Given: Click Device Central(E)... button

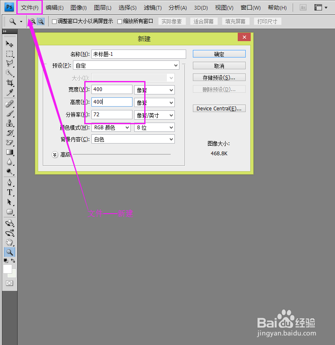Looking at the screenshot, I should (x=219, y=108).
